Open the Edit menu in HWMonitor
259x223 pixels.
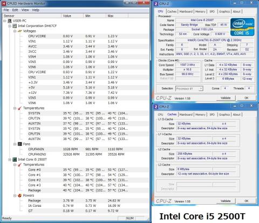pos(15,10)
